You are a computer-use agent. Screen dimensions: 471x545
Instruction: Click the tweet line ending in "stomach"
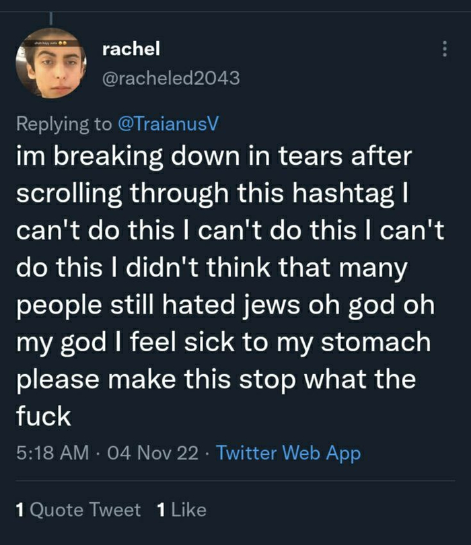(x=222, y=342)
